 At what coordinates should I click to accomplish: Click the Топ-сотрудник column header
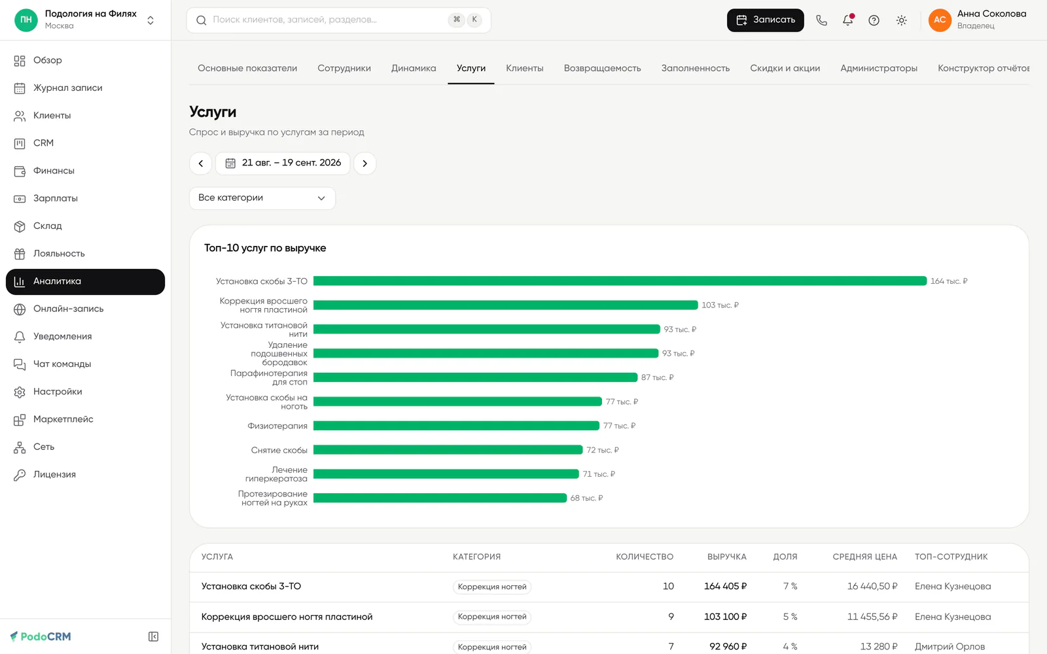coord(951,557)
